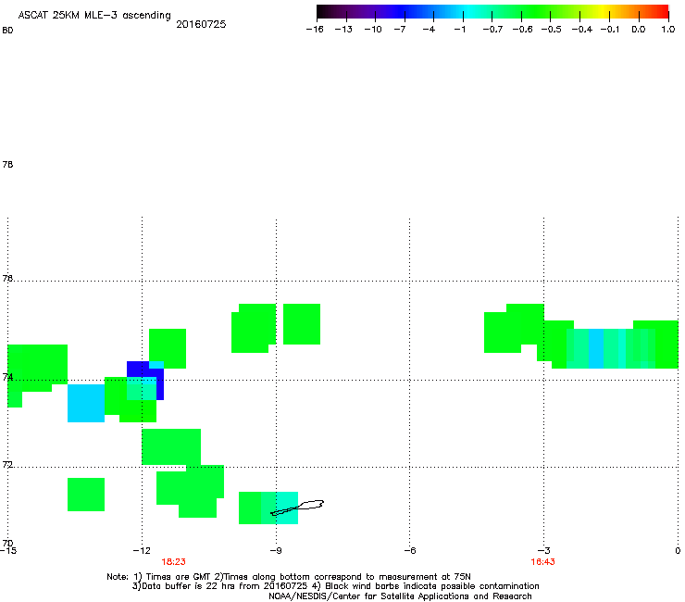Click the 1.0 color bar label
Image resolution: width=685 pixels, height=602 pixels.
(x=668, y=30)
